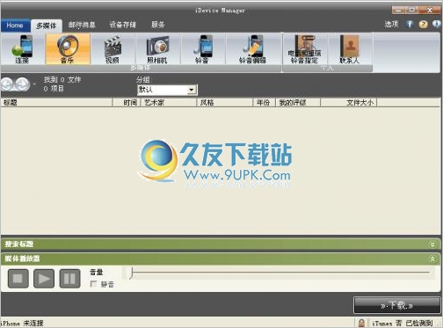The width and height of the screenshot is (443, 328).
Task: Switch to the 多媒体 tab
Action: point(47,26)
